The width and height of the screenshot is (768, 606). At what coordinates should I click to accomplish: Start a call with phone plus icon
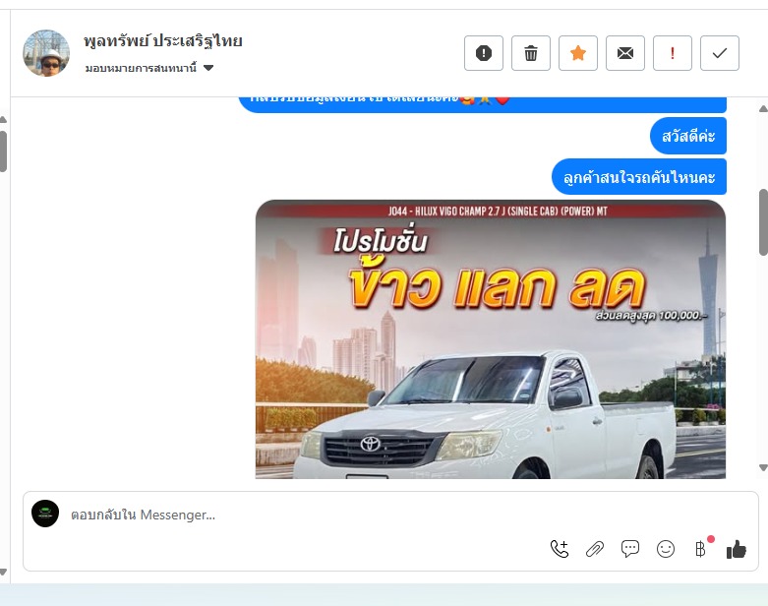pos(560,549)
